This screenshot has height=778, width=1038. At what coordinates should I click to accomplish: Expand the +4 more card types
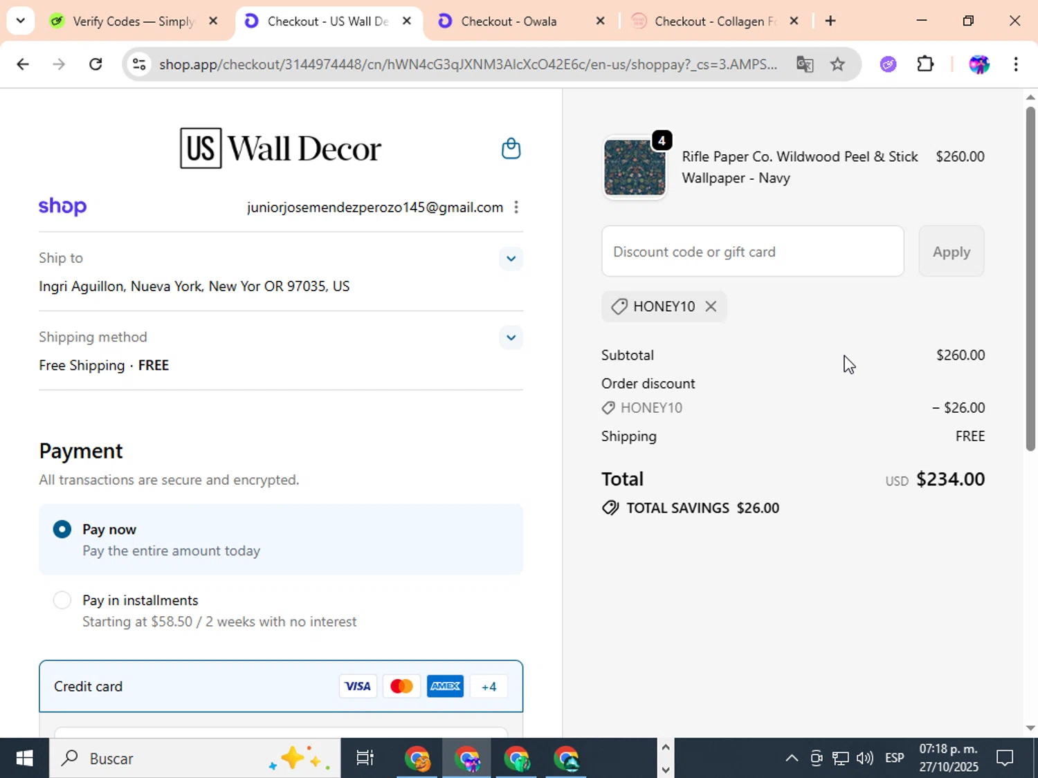489,687
